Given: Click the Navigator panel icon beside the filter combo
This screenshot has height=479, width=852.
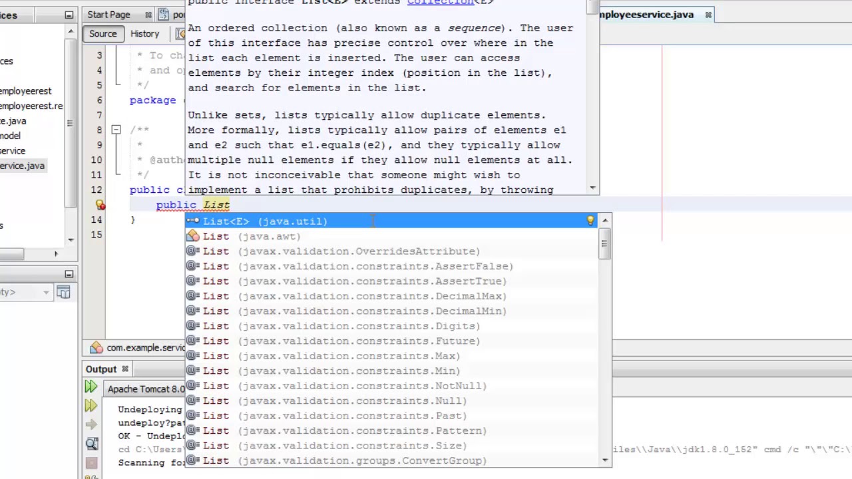Looking at the screenshot, I should (x=63, y=291).
